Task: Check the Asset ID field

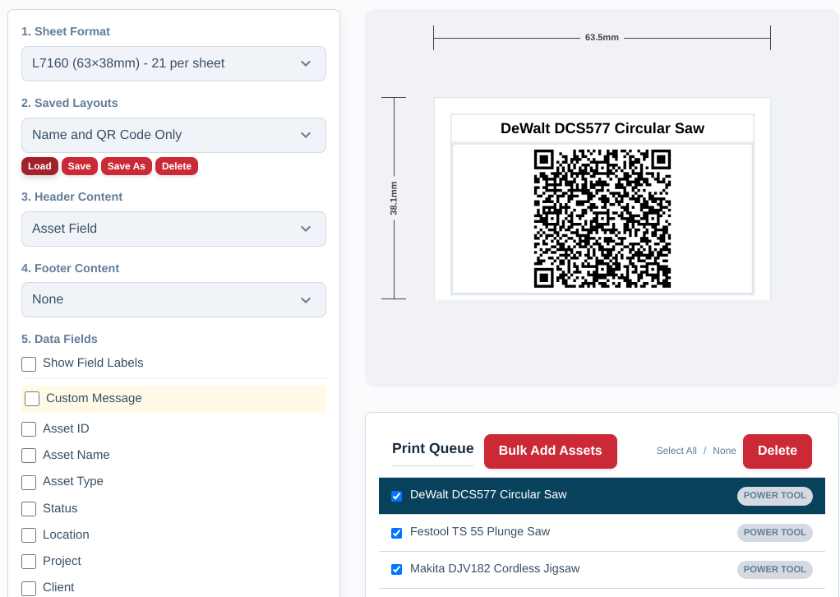Action: (x=29, y=429)
